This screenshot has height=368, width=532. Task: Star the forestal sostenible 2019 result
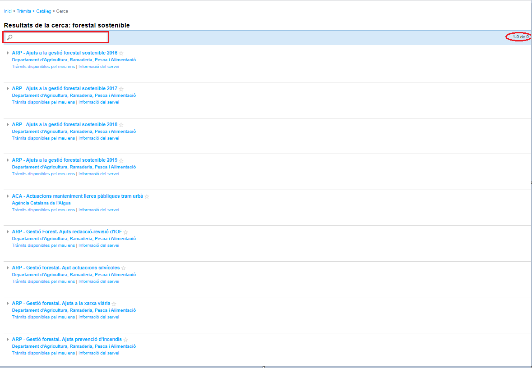click(x=121, y=160)
